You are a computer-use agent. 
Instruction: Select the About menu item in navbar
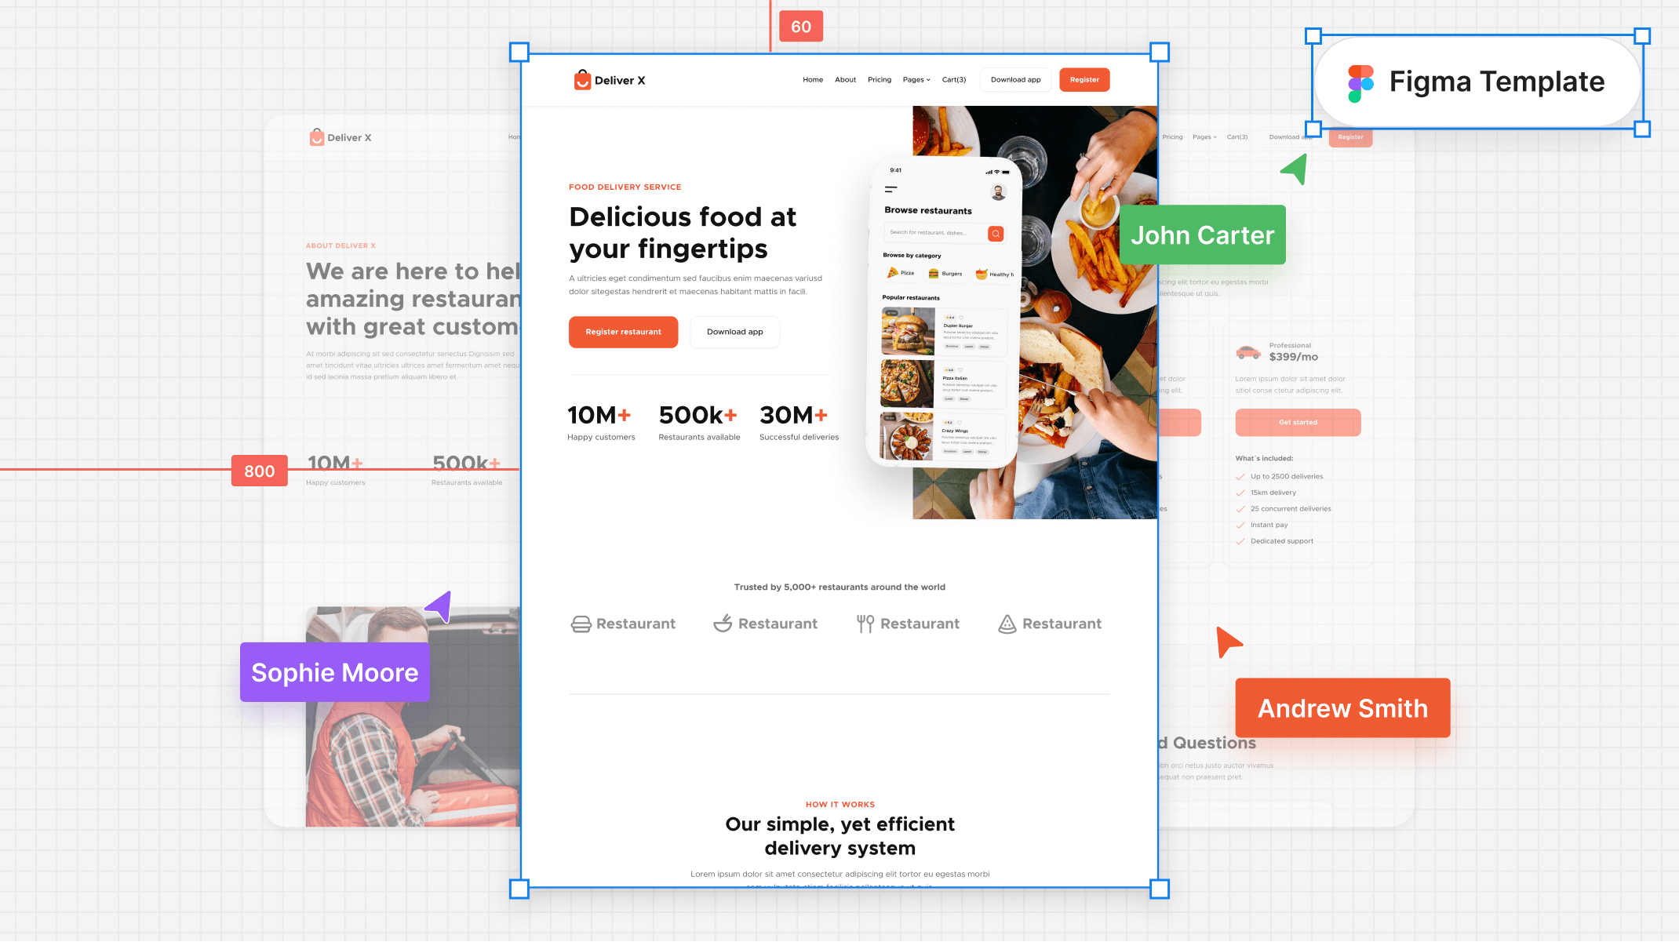pyautogui.click(x=845, y=79)
